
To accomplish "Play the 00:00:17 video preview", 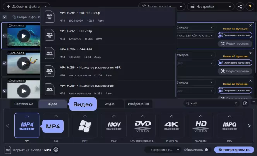I will 24,91.
